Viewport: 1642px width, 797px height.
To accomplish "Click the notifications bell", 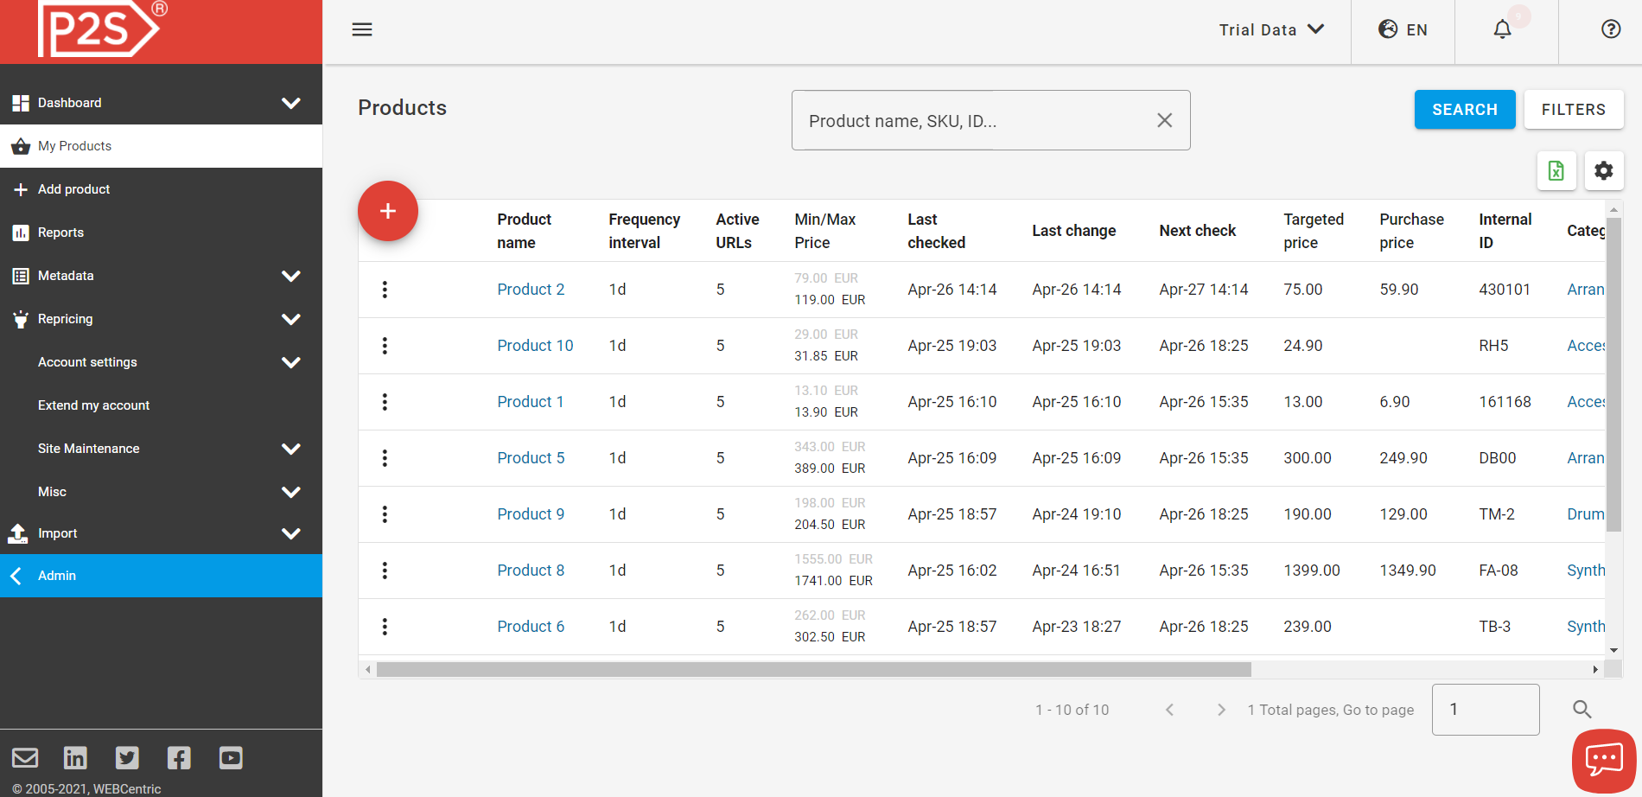I will point(1502,29).
